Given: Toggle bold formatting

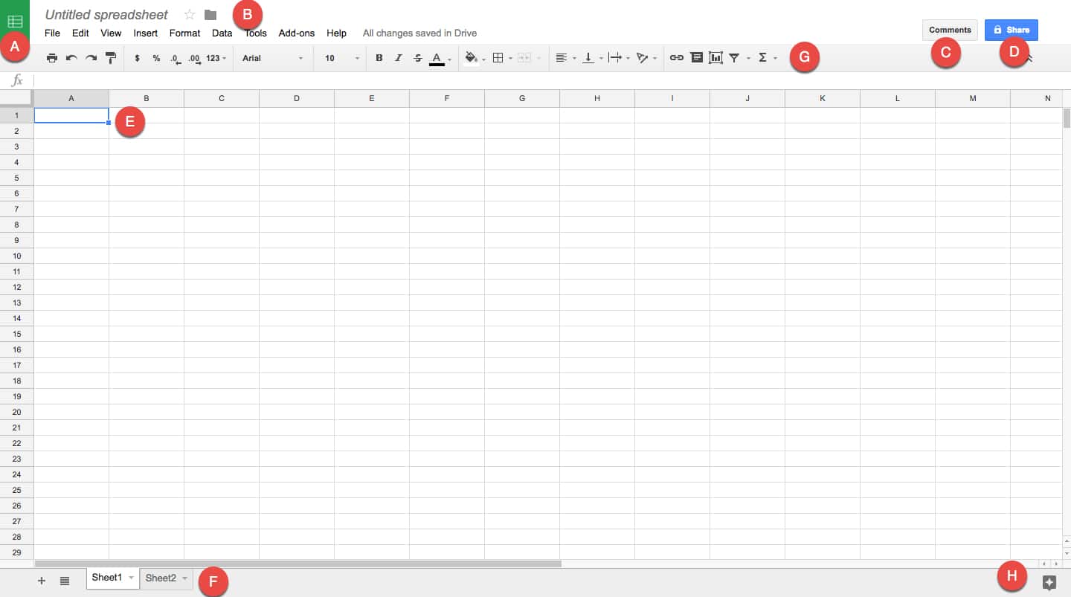Looking at the screenshot, I should pyautogui.click(x=379, y=58).
